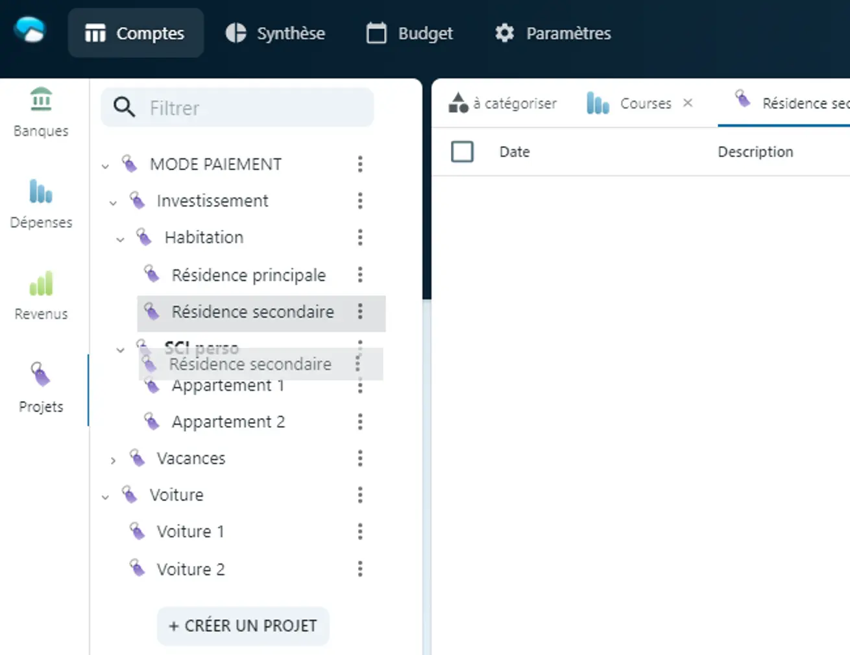Viewport: 850px width, 655px height.
Task: Open the Budget tab
Action: [x=409, y=33]
